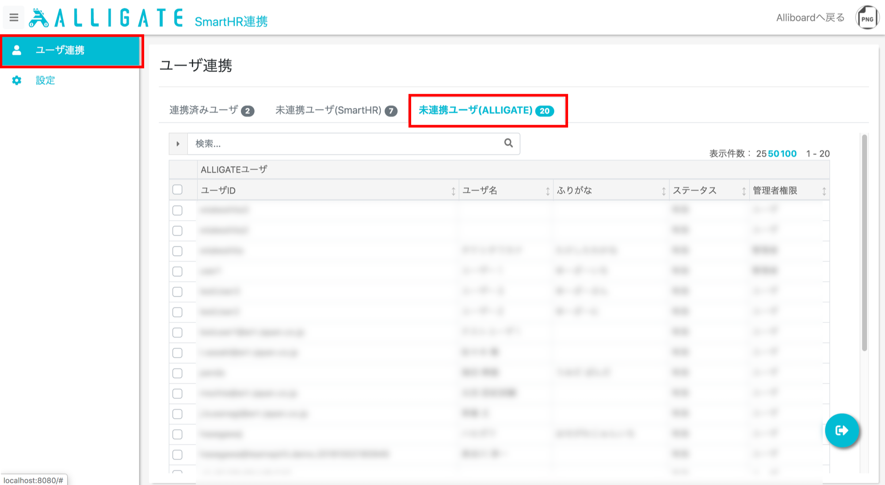
Task: Check the fifth user row checkbox
Action: [x=177, y=292]
